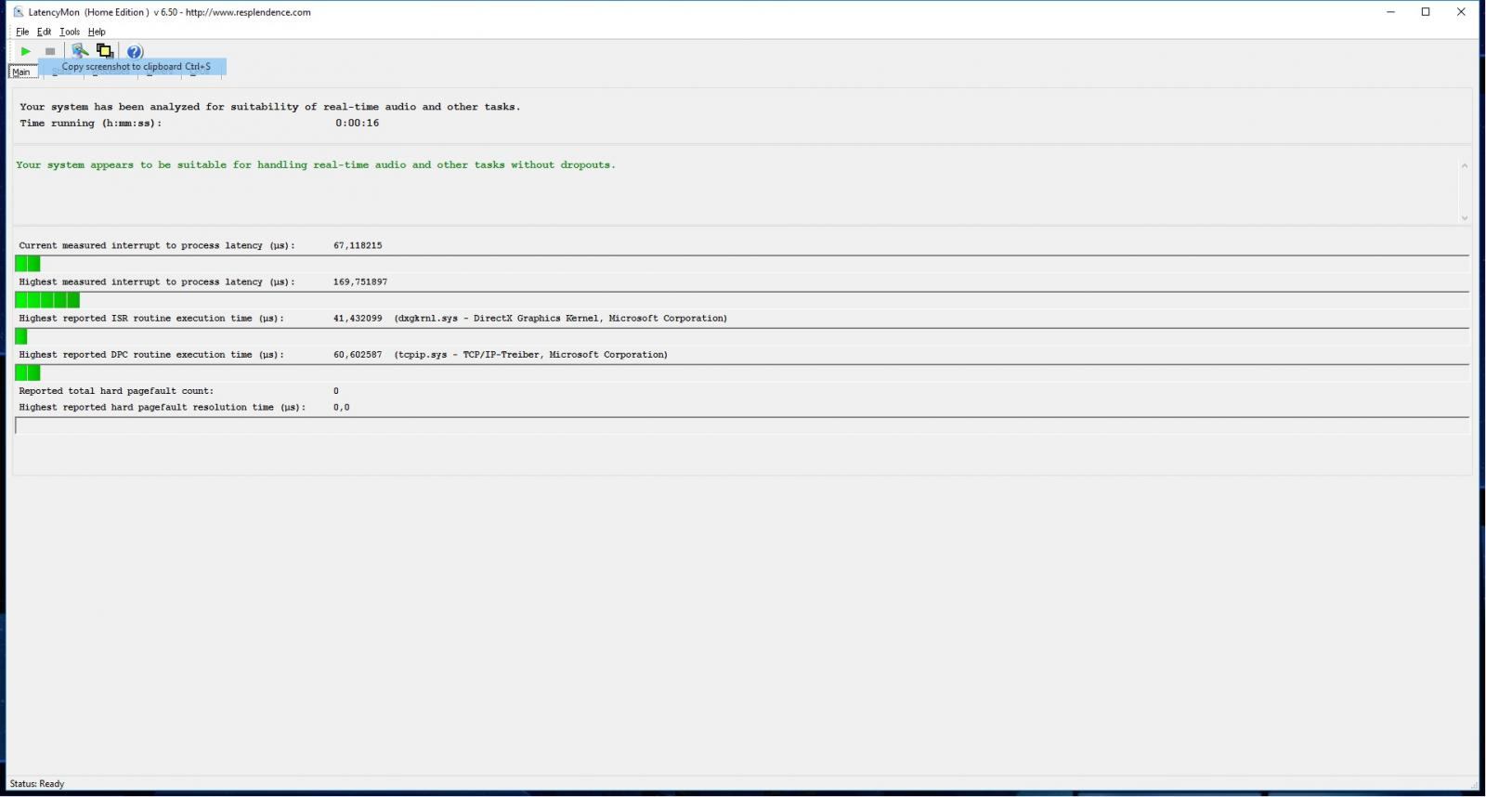The height and width of the screenshot is (797, 1486).
Task: Open the Help menu
Action: click(97, 32)
